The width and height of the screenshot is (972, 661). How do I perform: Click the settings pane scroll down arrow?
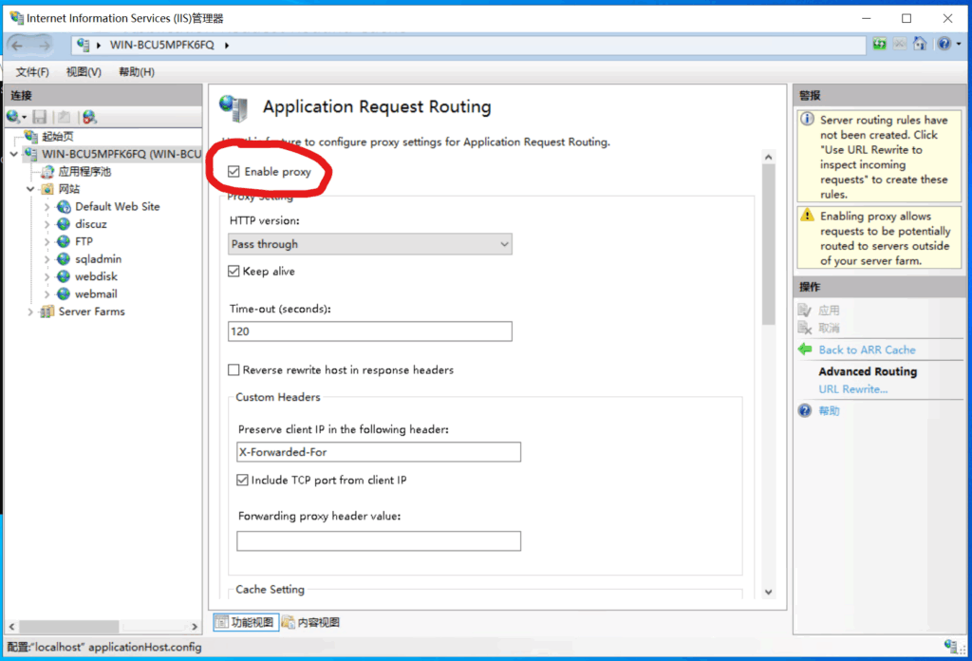pos(769,592)
